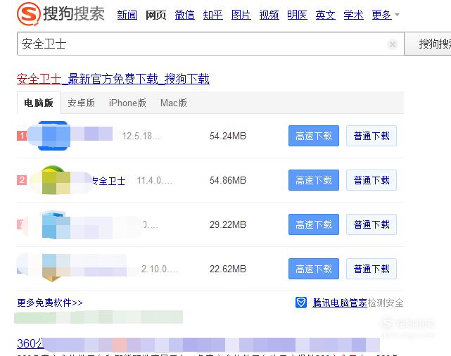Click 高速下载 for the 54.86MB item
This screenshot has width=451, height=356.
tap(314, 180)
